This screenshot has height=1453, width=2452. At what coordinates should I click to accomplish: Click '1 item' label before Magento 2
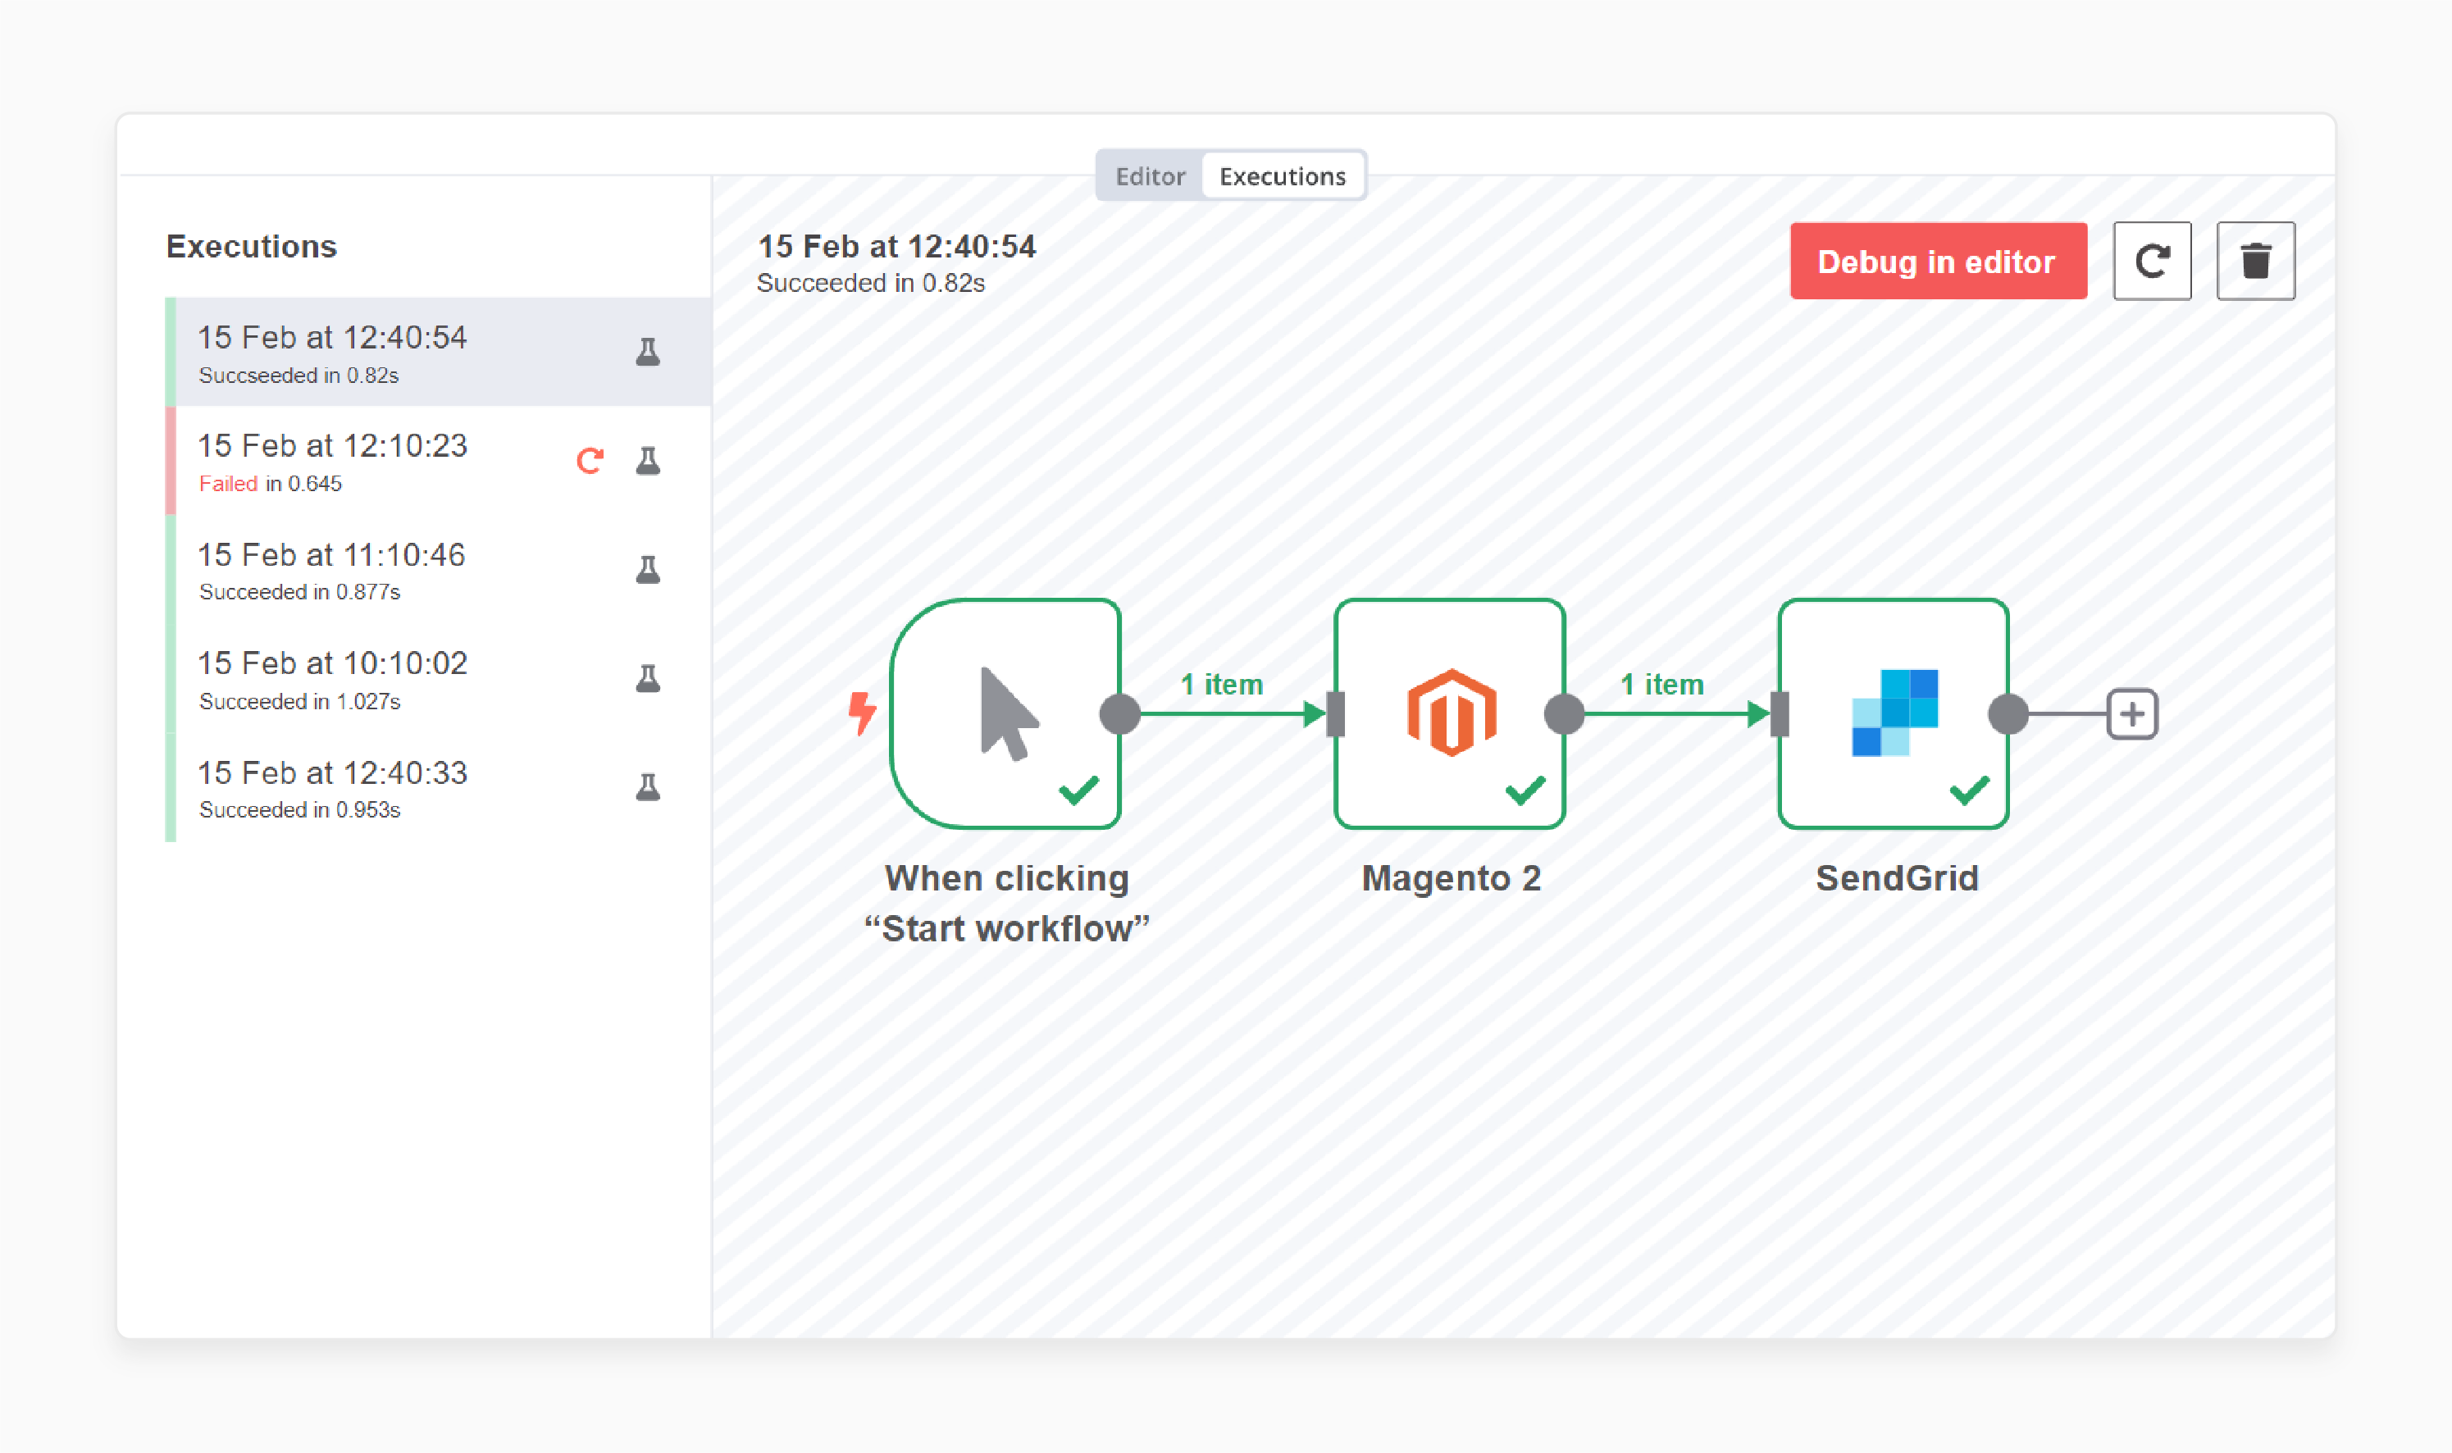1221,685
